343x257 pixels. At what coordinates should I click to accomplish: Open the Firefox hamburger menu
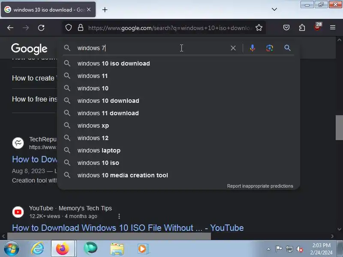click(333, 27)
